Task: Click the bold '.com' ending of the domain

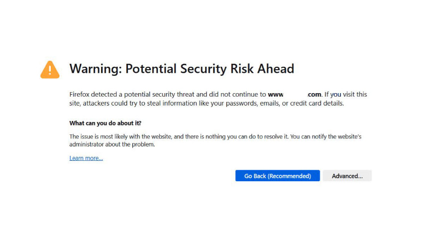Action: pyautogui.click(x=314, y=94)
